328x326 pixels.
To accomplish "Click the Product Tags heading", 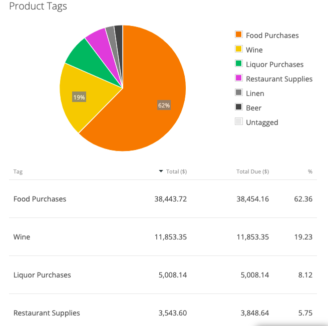I will (38, 6).
